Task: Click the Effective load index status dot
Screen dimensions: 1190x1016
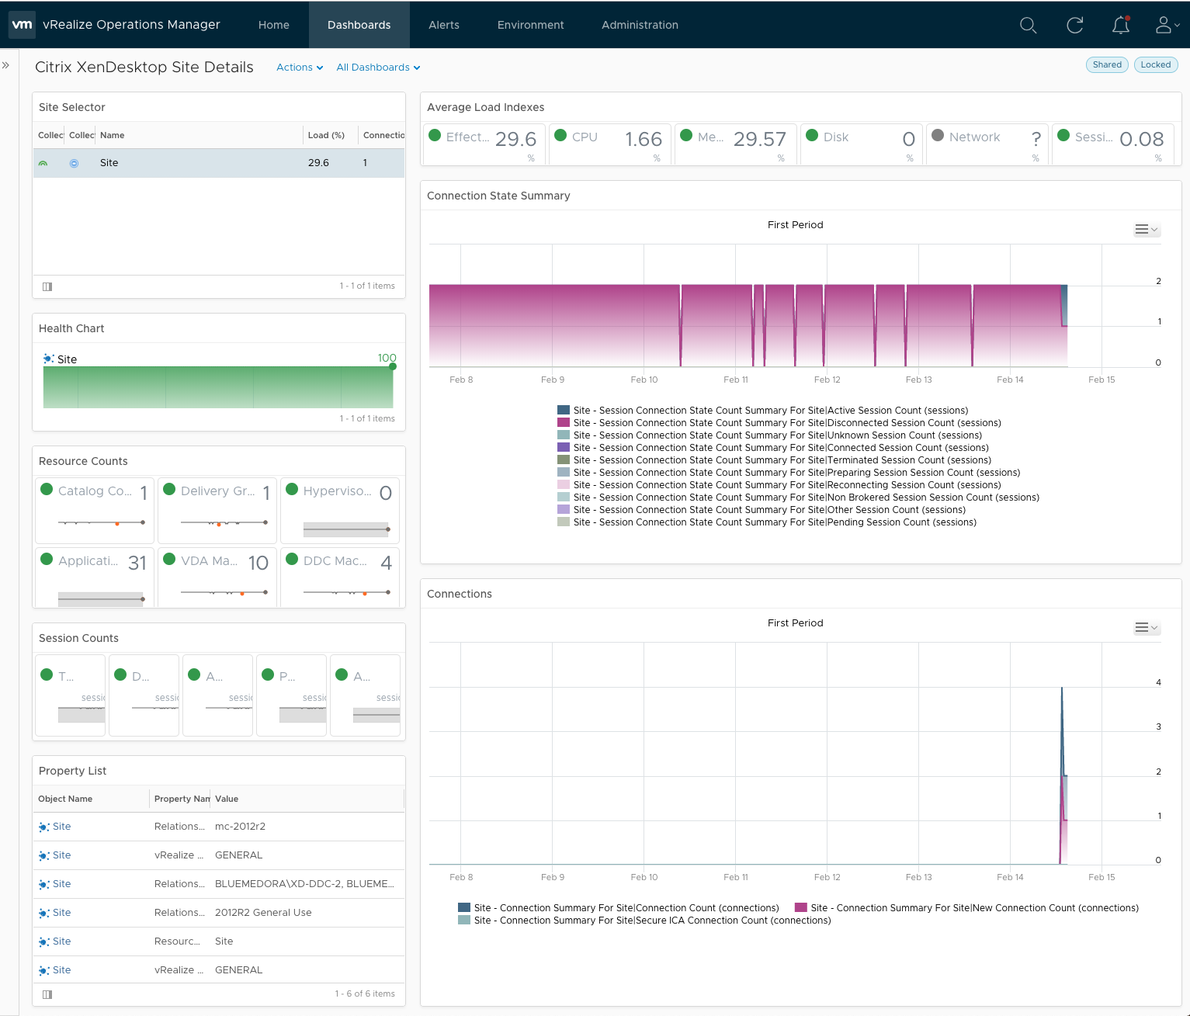Action: pyautogui.click(x=435, y=135)
